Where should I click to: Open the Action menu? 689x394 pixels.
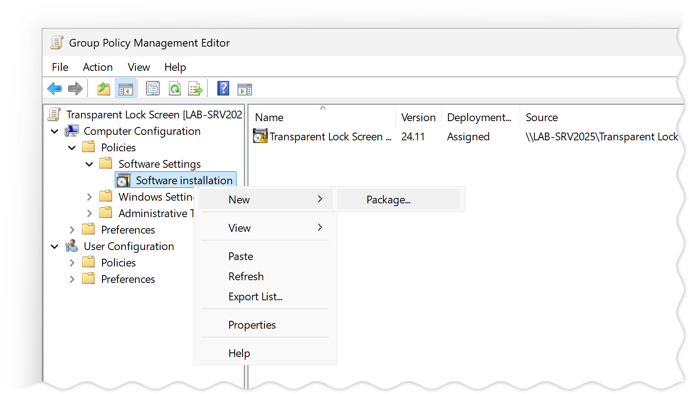pos(98,67)
